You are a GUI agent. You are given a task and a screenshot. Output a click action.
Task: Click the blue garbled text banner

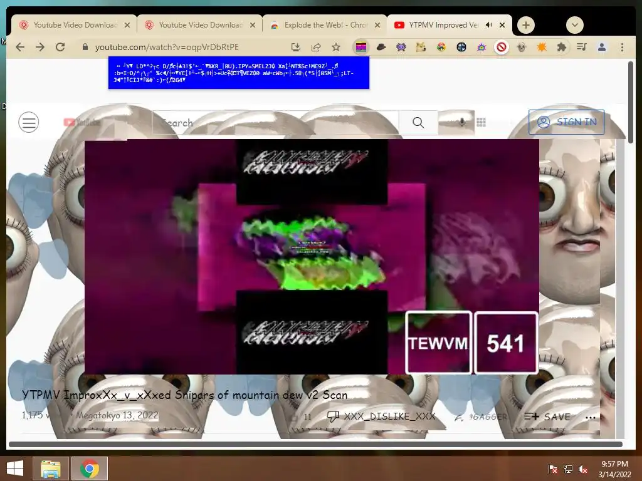[239, 73]
